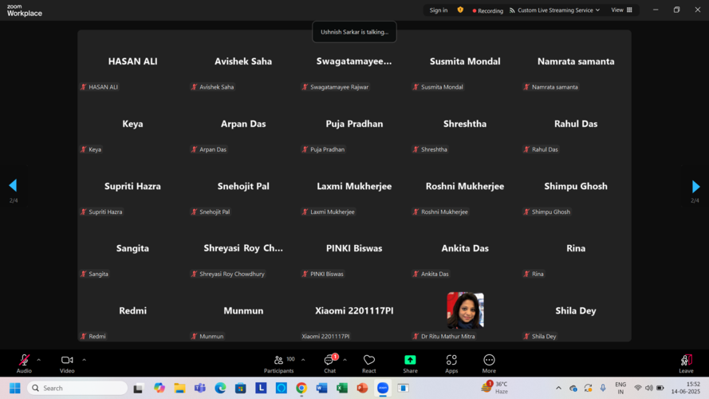709x399 pixels.
Task: Click the encryption shield icon
Action: pyautogui.click(x=460, y=10)
